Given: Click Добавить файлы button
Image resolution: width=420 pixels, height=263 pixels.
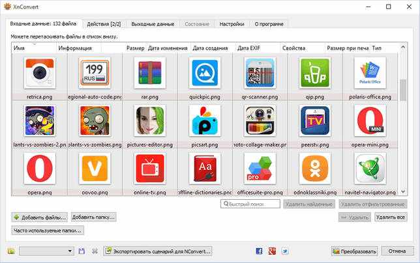Looking at the screenshot, I should (x=39, y=217).
